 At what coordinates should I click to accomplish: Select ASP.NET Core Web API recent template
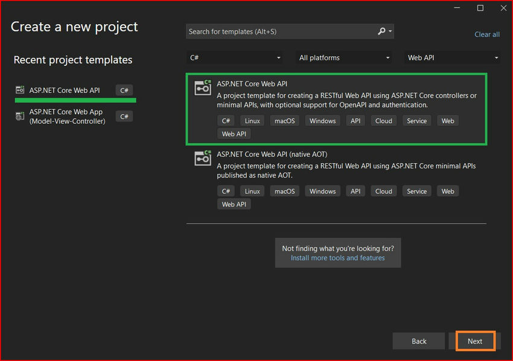[65, 91]
